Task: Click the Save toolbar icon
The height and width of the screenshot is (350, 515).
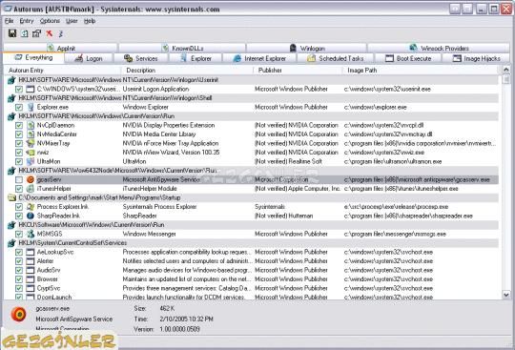Action: click(x=12, y=33)
